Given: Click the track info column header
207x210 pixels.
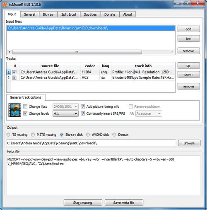Looking at the screenshot, I should tap(143, 66).
